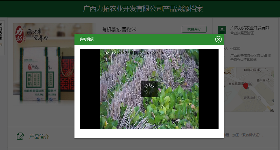Click the 我要评分 rating button
This screenshot has height=150, width=280.
(x=194, y=29)
